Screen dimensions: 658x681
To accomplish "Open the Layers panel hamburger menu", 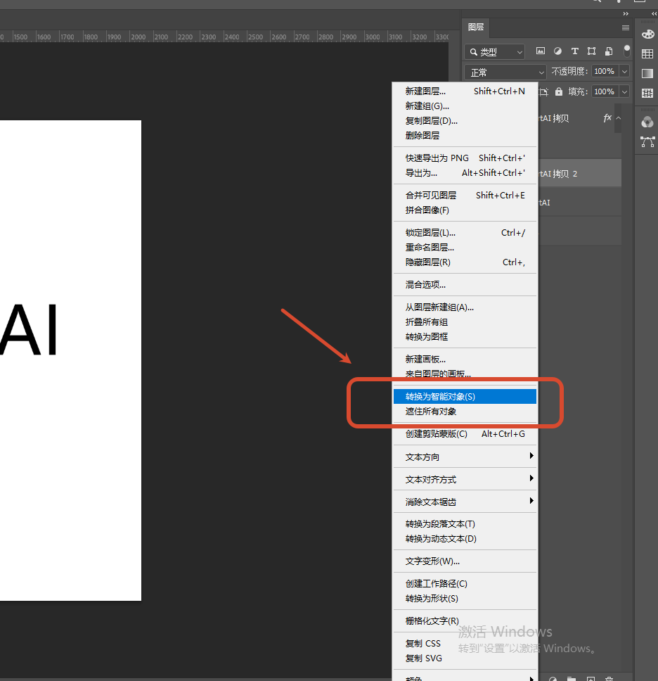I will (x=626, y=28).
